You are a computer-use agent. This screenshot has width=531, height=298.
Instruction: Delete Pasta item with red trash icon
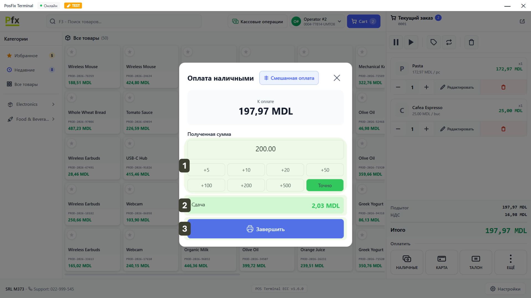(503, 87)
